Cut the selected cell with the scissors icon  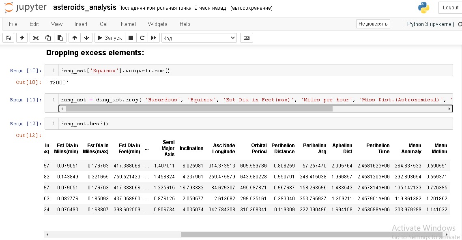point(36,37)
